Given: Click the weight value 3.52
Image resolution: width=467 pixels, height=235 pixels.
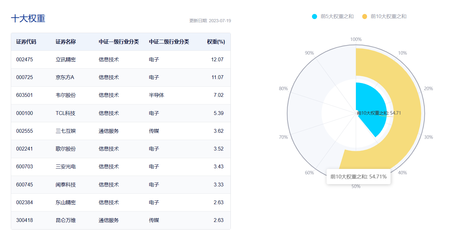Looking at the screenshot, I should tap(219, 149).
